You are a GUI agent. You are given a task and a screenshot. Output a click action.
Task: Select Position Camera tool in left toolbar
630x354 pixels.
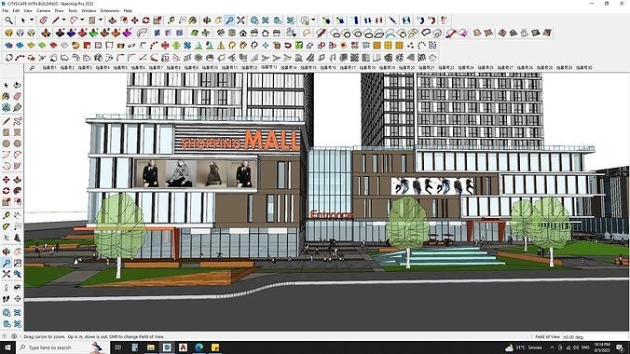pos(6,288)
